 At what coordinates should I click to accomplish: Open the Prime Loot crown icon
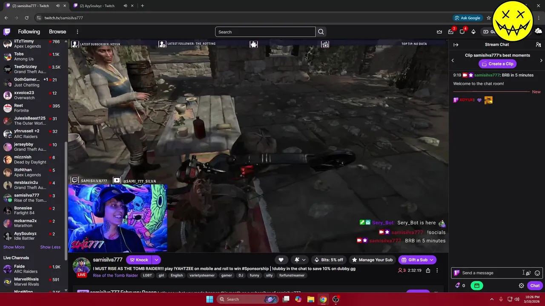[439, 32]
